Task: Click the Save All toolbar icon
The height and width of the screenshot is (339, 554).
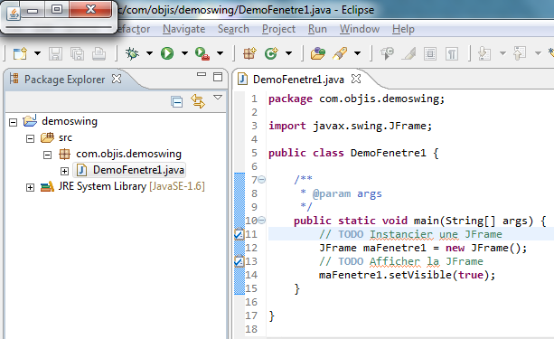Action: coord(77,53)
